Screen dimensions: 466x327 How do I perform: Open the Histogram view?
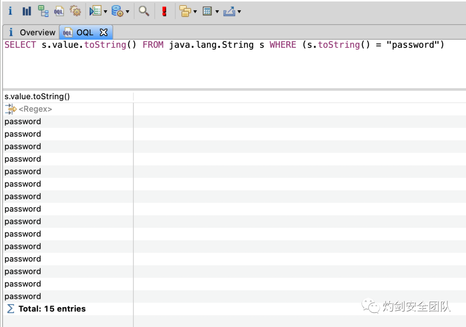pos(27,11)
